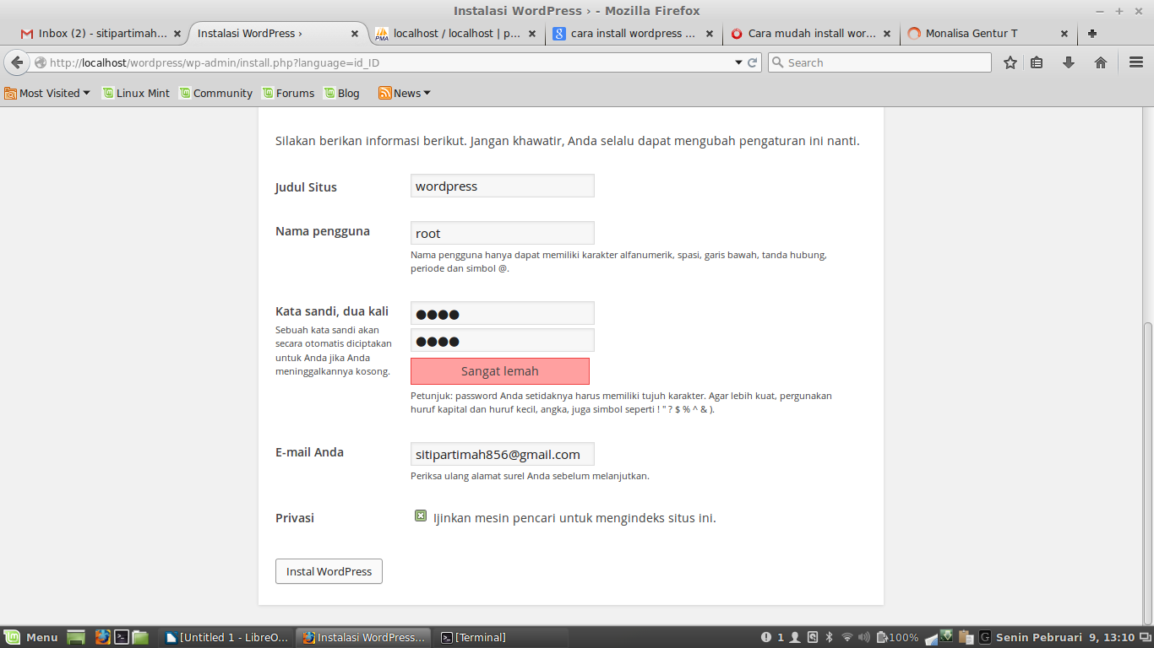
Task: Click the search magnifier icon in Search box
Action: point(778,62)
